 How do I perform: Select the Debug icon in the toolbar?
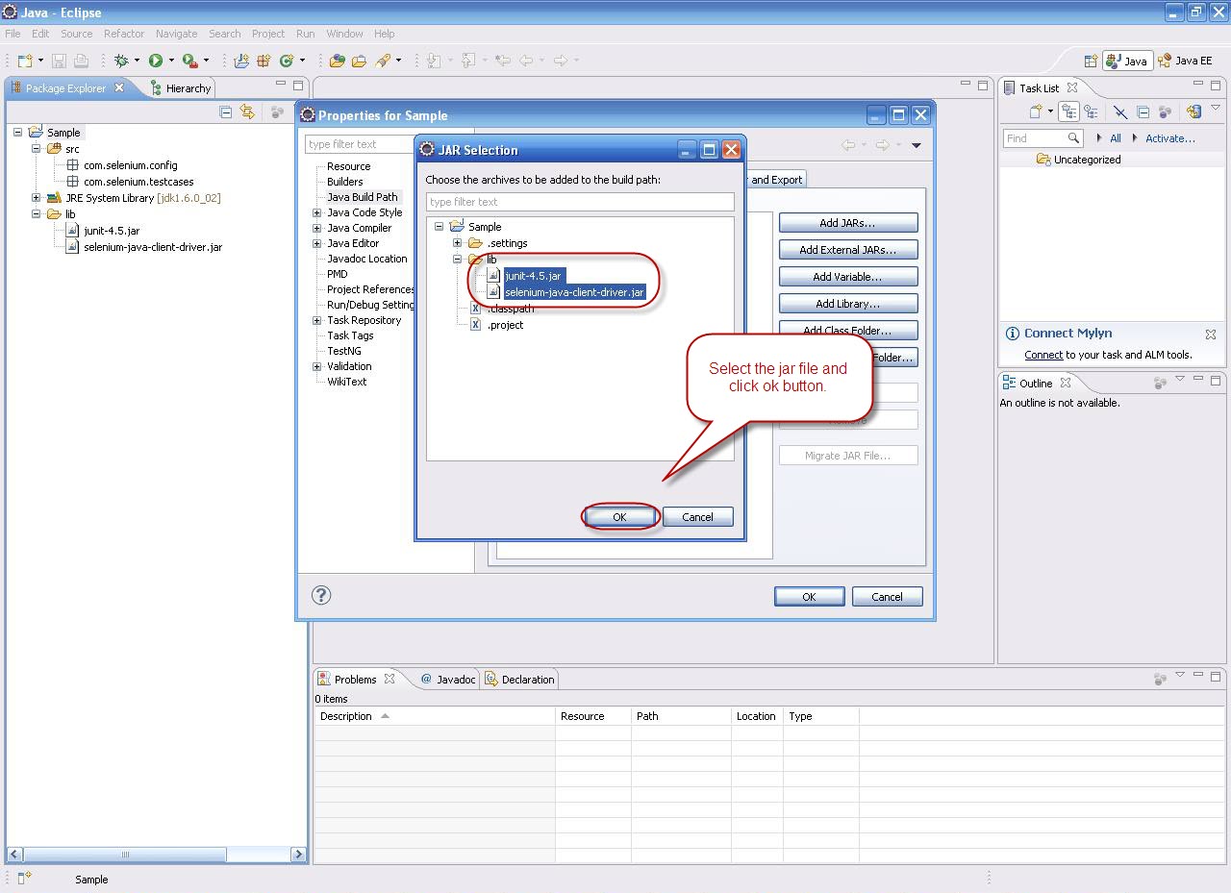pos(121,60)
